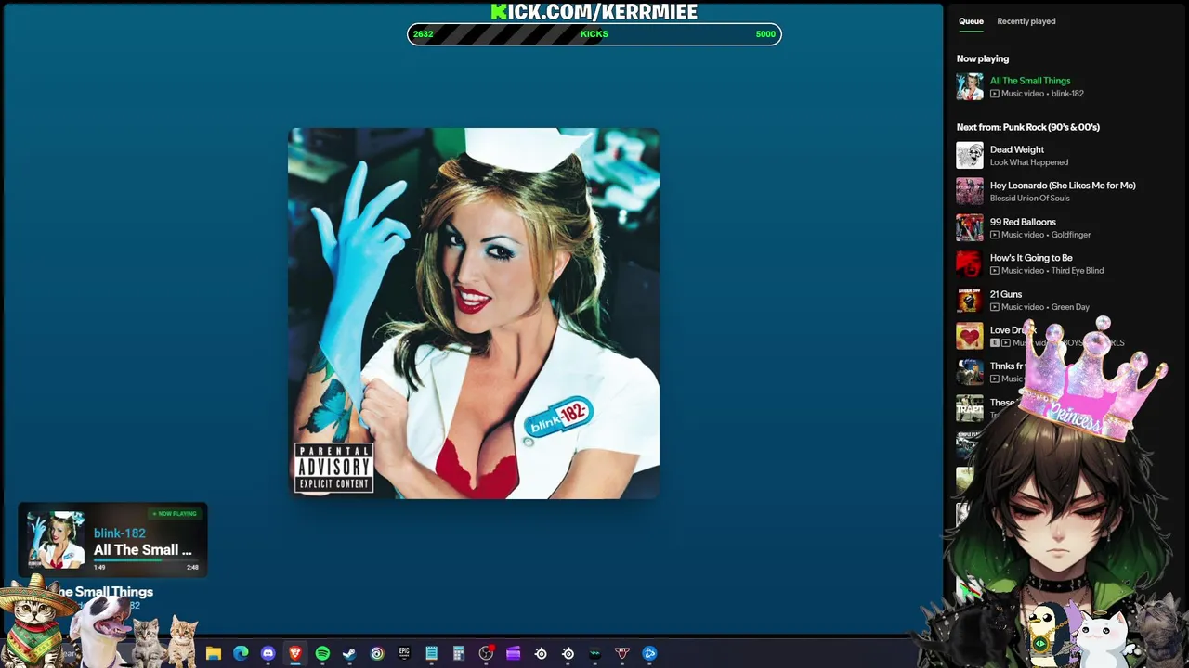Screen dimensions: 1189x668
Task: Open the Notepad taskbar icon
Action: (431, 653)
